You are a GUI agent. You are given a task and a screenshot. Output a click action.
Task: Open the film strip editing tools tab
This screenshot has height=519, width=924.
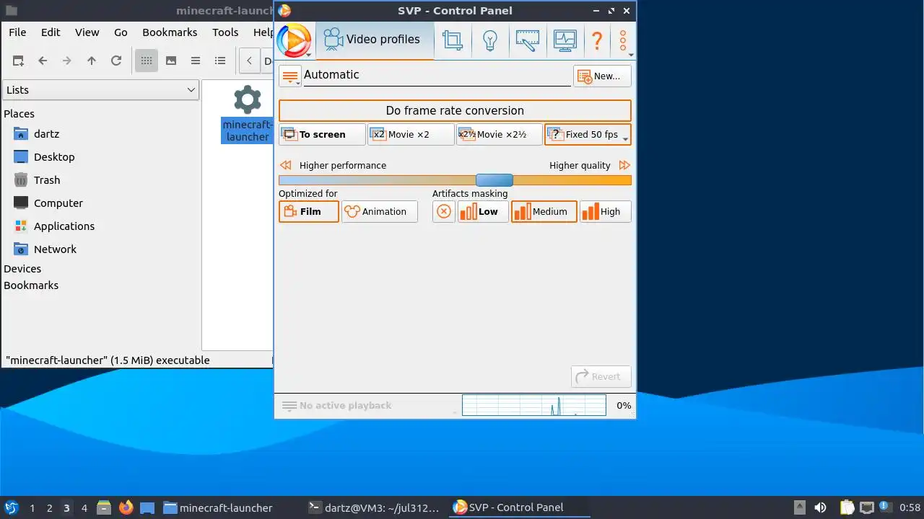pos(528,40)
